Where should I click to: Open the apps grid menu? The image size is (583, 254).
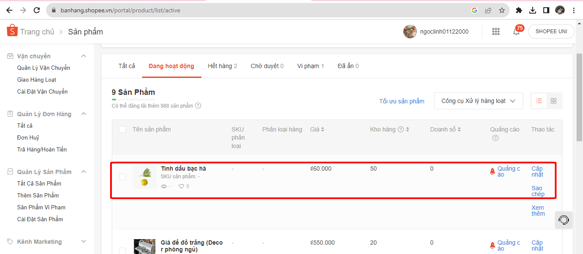(x=496, y=31)
